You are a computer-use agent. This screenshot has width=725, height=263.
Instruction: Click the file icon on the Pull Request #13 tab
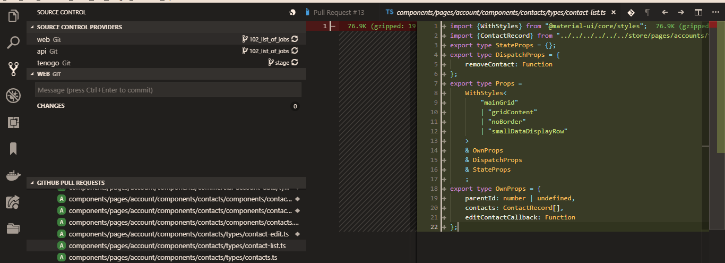pyautogui.click(x=307, y=12)
